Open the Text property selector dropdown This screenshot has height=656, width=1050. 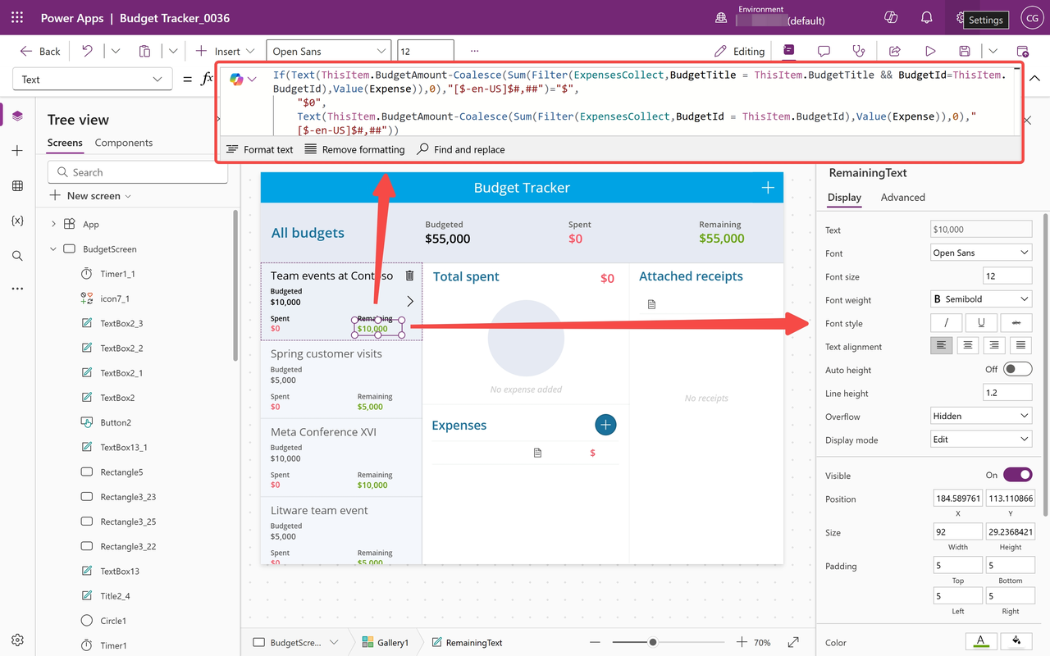click(93, 80)
